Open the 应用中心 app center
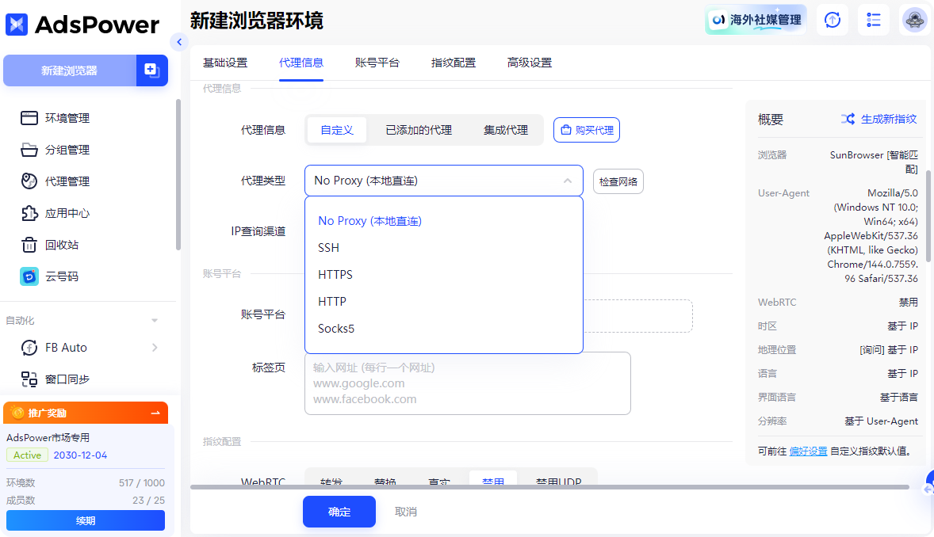The height and width of the screenshot is (537, 934). point(67,213)
